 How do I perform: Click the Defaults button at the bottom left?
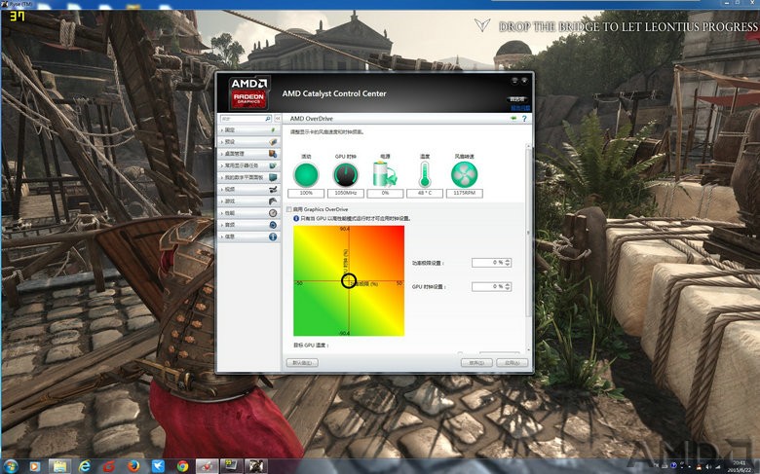click(302, 363)
